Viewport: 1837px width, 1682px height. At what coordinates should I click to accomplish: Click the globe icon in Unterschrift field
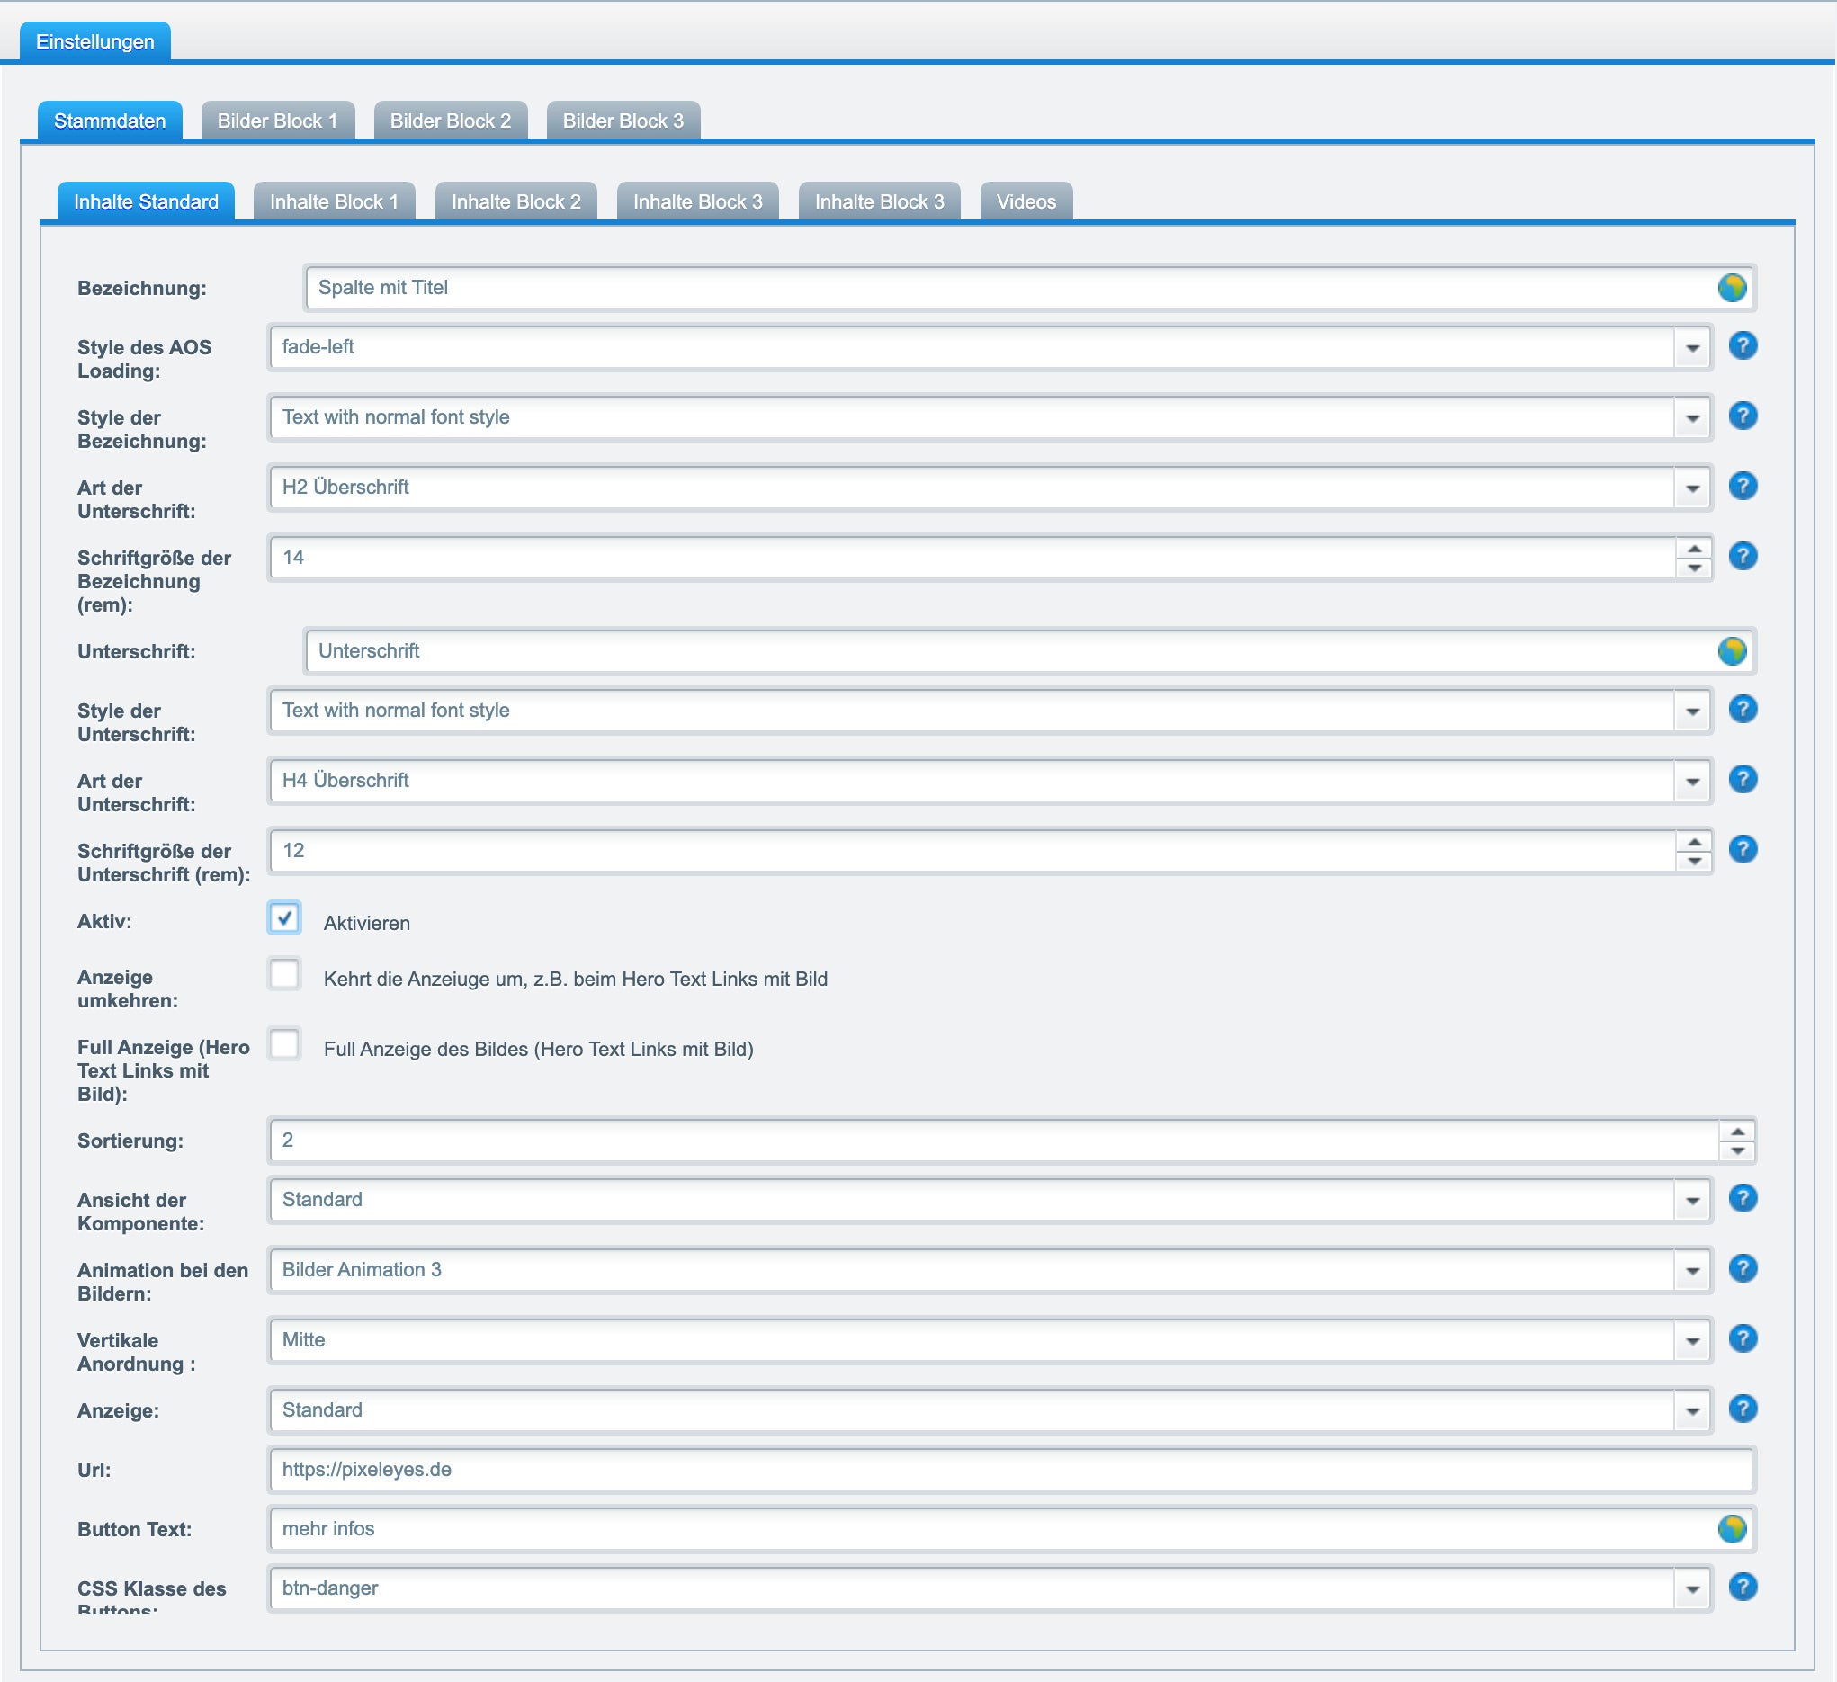1732,651
